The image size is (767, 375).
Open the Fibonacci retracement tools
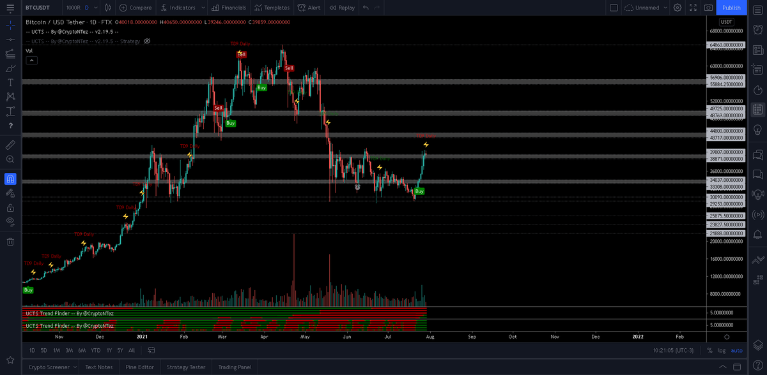pos(10,54)
